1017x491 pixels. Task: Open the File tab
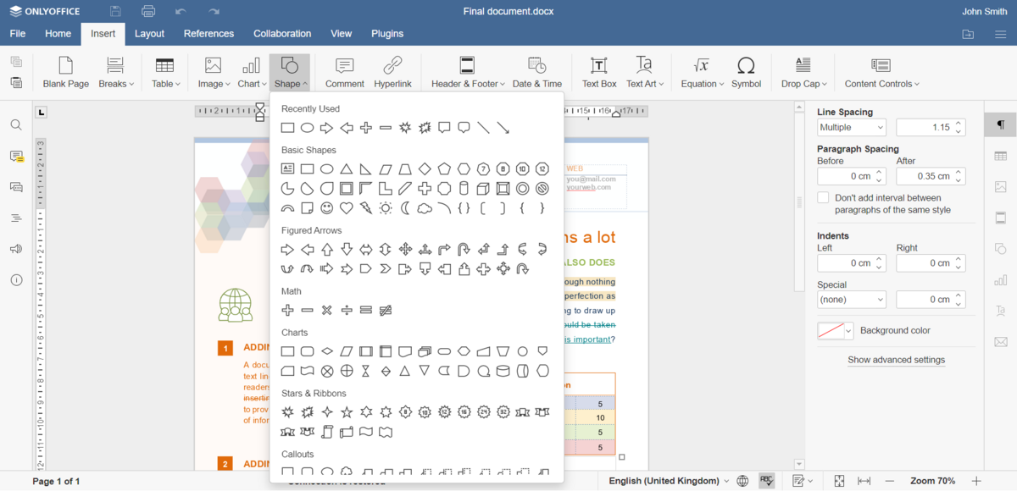pyautogui.click(x=17, y=34)
